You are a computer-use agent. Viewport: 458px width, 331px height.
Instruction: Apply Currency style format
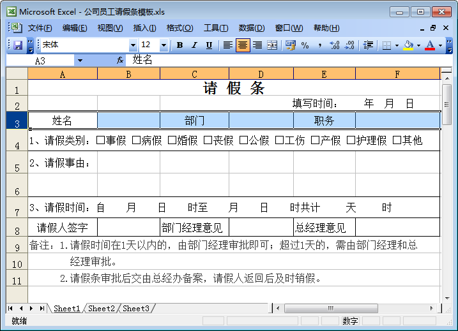point(291,45)
